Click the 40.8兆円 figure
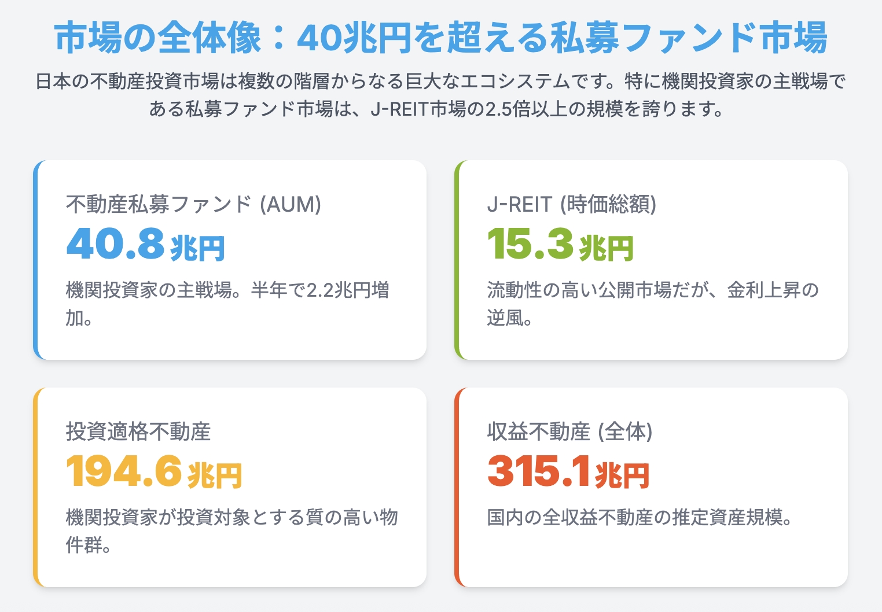This screenshot has height=612, width=882. click(146, 244)
